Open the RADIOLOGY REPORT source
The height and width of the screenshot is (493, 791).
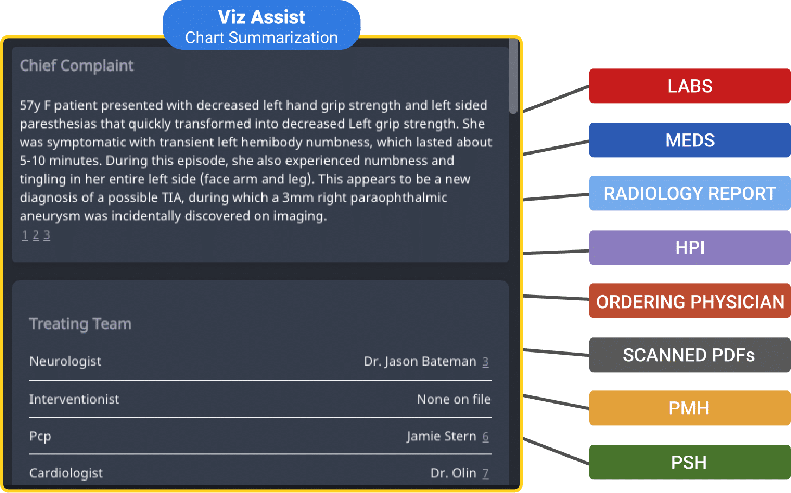690,193
